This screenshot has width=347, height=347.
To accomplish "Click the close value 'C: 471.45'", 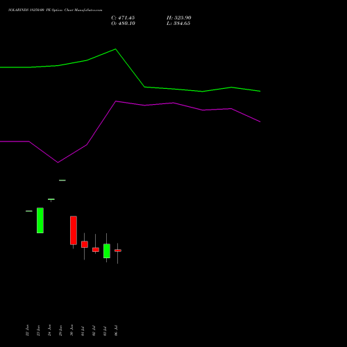I will [123, 18].
